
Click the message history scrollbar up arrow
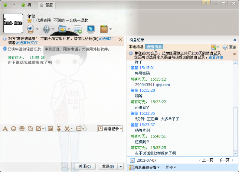236,63
